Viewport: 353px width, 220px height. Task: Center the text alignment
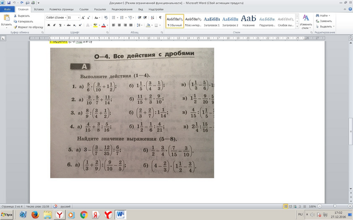[x=119, y=25]
